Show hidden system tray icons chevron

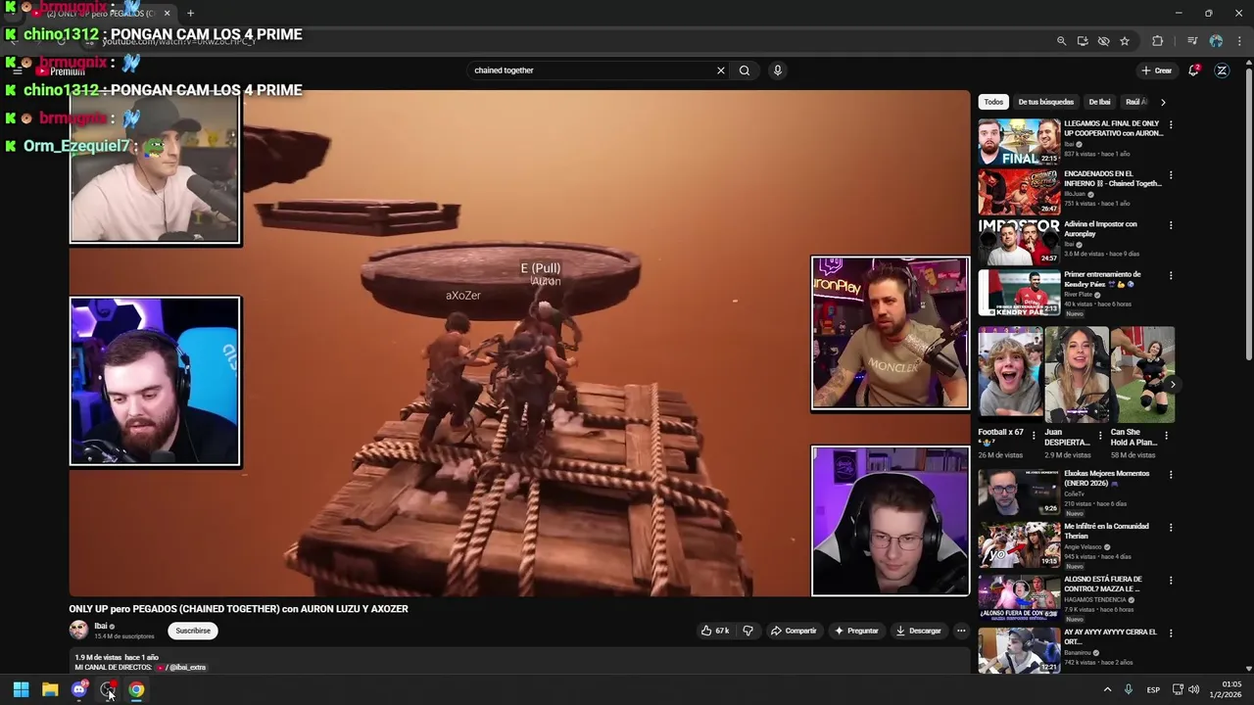tap(1108, 689)
